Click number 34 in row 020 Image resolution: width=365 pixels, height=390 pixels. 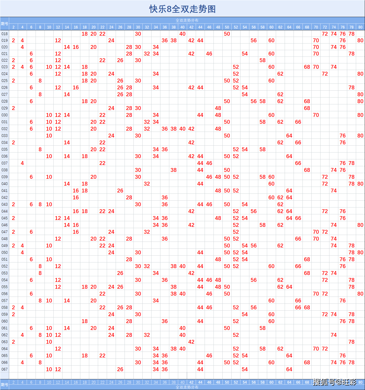pos(156,47)
